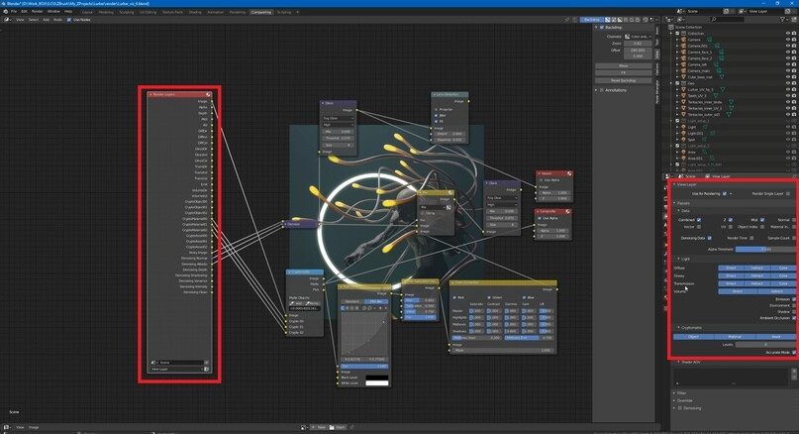Click the editor type icon in node editor header

click(x=6, y=19)
